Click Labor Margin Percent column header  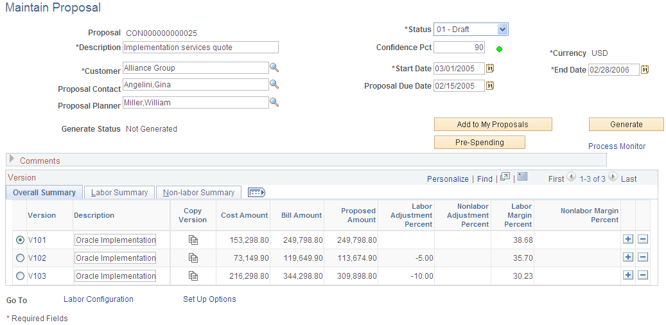click(x=518, y=215)
